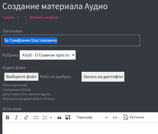
Task: Apply italic formatting in description editor
Action: (x=16, y=117)
